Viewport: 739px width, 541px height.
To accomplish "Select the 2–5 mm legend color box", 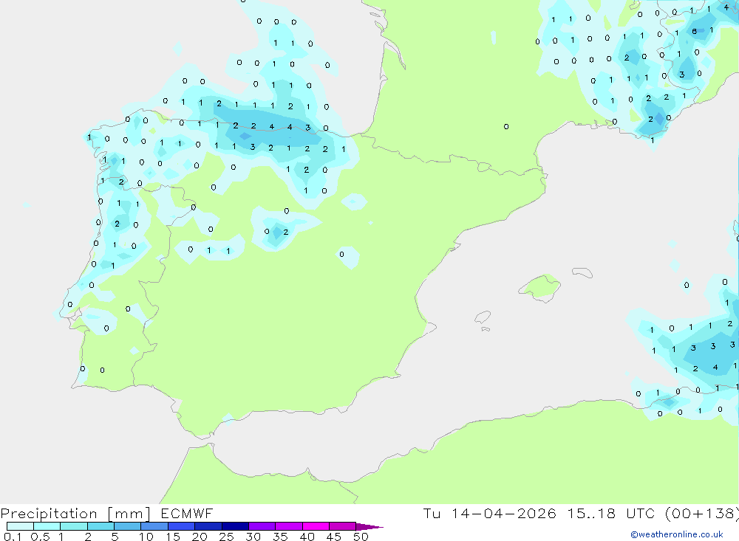I will pos(101,526).
